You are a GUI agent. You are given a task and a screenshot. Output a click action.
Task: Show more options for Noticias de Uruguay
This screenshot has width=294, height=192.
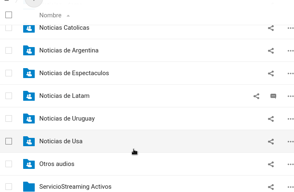(290, 119)
